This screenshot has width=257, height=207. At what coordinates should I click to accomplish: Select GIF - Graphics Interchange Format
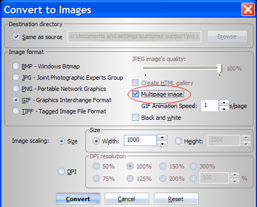tap(16, 100)
